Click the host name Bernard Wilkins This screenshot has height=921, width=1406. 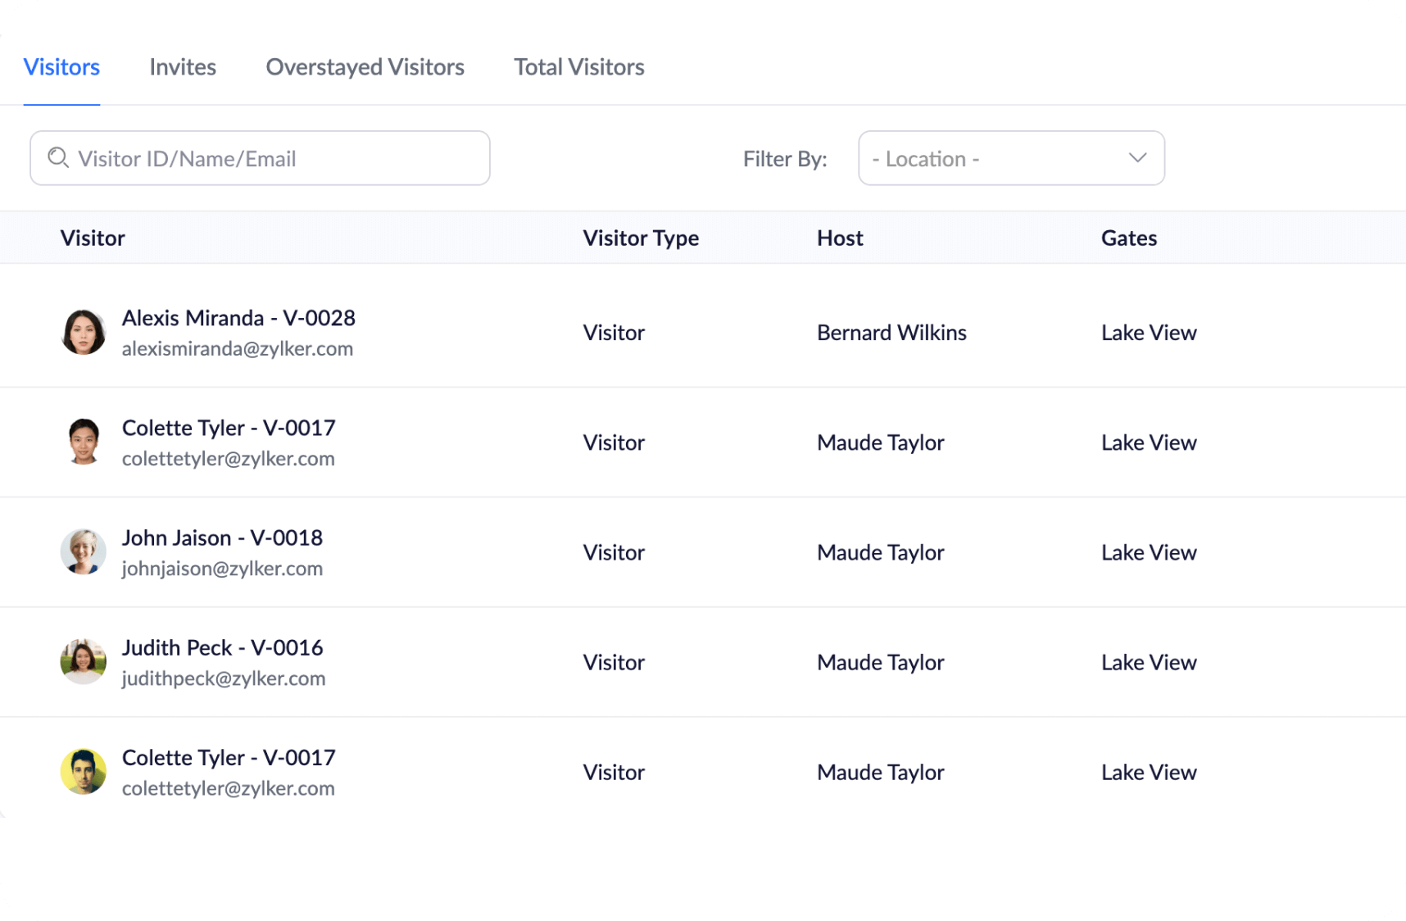(891, 333)
